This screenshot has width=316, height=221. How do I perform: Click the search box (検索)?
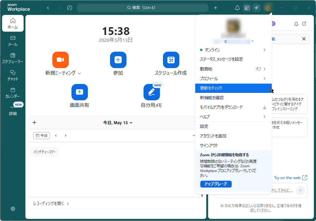tap(143, 8)
